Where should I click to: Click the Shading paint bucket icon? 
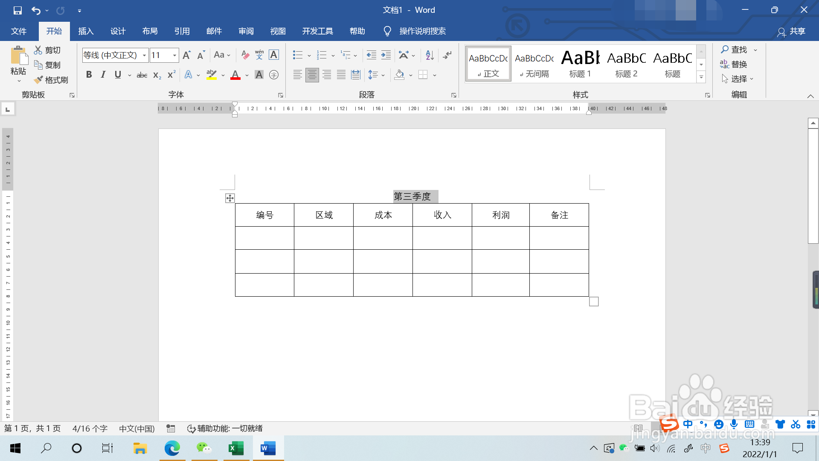click(x=400, y=75)
